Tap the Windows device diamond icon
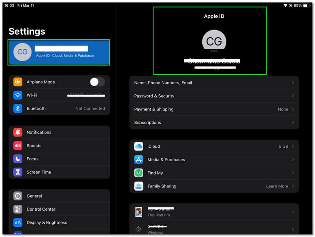The height and width of the screenshot is (237, 315). point(139,229)
